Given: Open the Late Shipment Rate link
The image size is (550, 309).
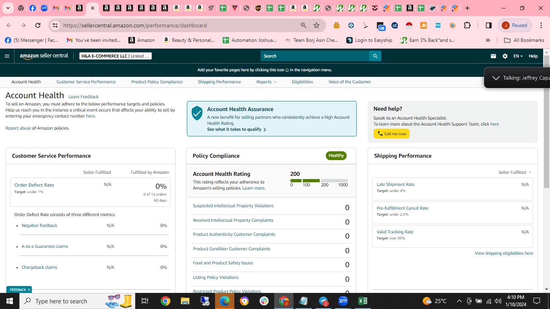Looking at the screenshot, I should point(395,184).
